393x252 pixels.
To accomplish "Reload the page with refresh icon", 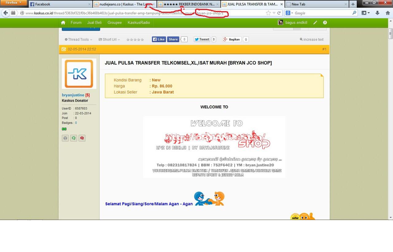I will (279, 13).
